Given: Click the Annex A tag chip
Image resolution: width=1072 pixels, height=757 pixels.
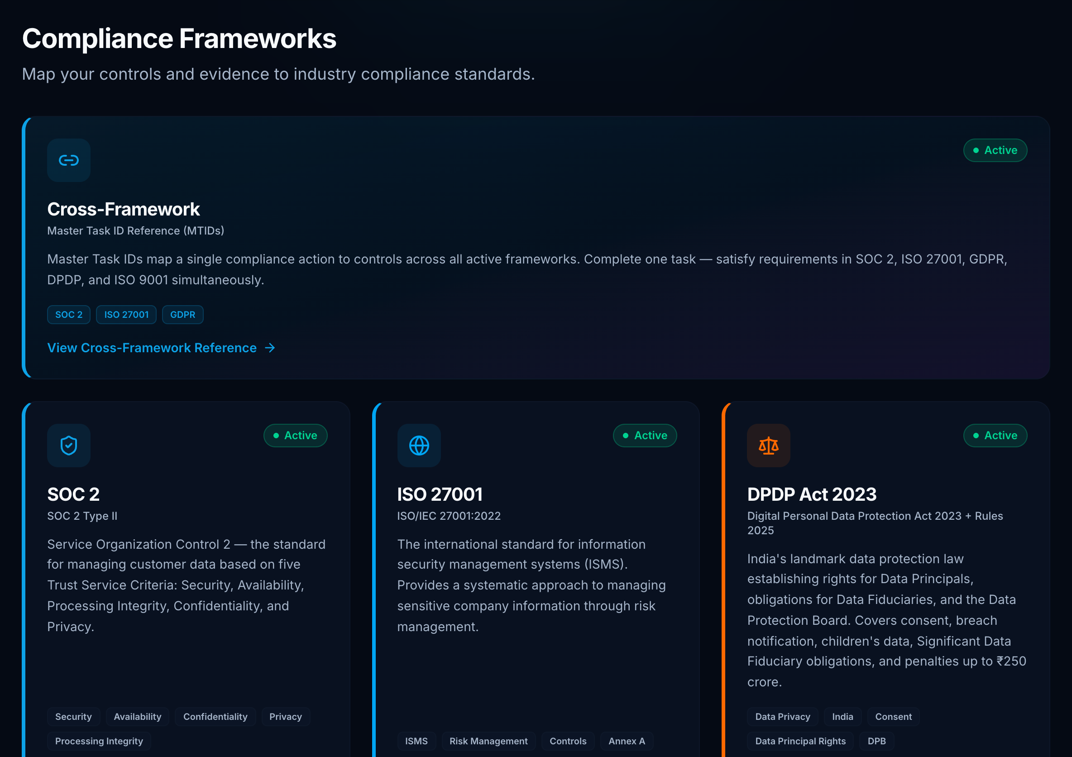Looking at the screenshot, I should pos(627,741).
